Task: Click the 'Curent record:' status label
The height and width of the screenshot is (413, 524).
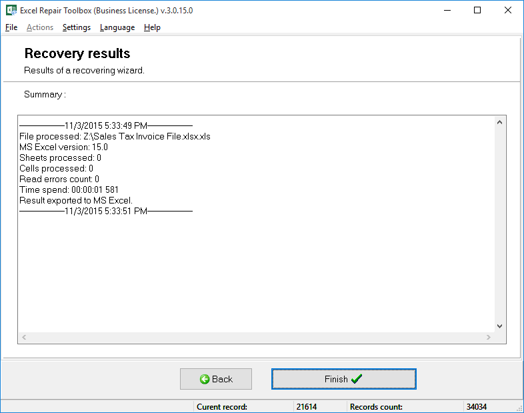Action: pos(222,407)
